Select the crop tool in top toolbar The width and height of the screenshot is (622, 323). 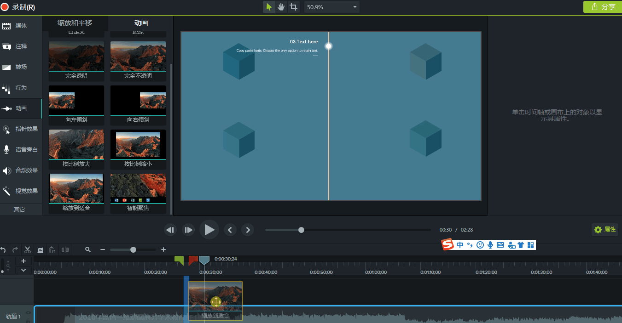pyautogui.click(x=293, y=7)
